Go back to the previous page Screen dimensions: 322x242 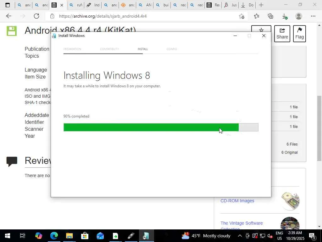(x=8, y=16)
